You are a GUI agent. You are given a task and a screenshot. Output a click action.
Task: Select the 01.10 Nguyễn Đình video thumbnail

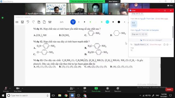(x=77, y=9)
